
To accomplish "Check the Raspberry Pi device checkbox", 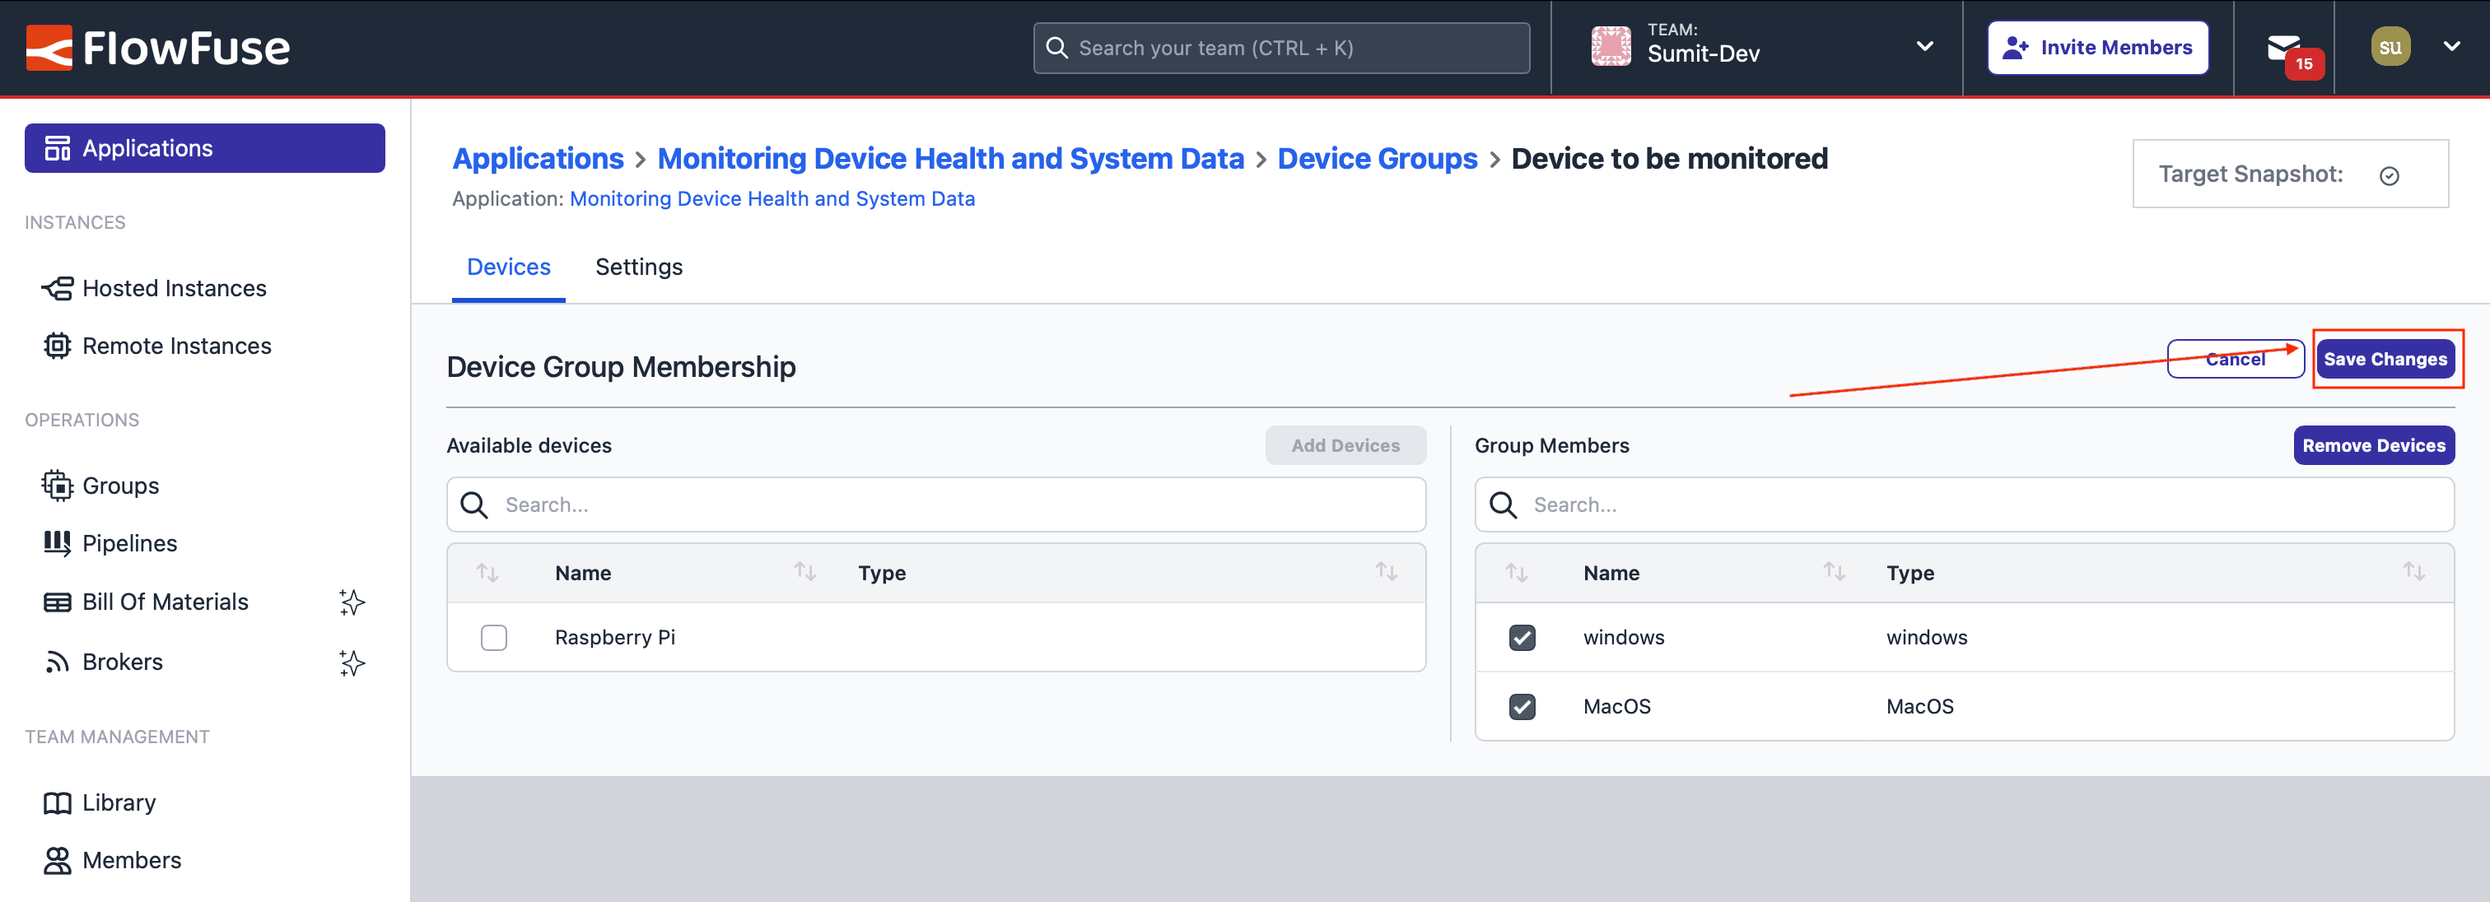I will coord(494,637).
